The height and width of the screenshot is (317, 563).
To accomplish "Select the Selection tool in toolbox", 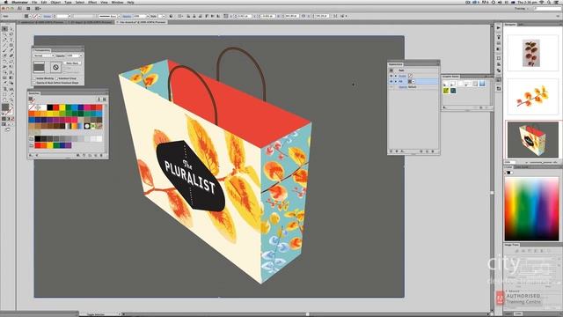I will (4, 29).
